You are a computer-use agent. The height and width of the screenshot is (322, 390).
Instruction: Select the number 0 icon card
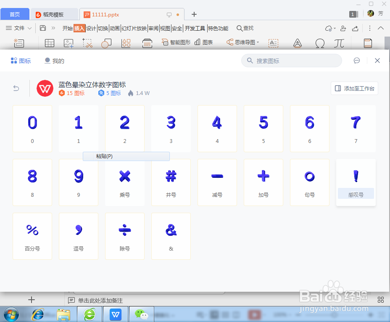[32, 128]
